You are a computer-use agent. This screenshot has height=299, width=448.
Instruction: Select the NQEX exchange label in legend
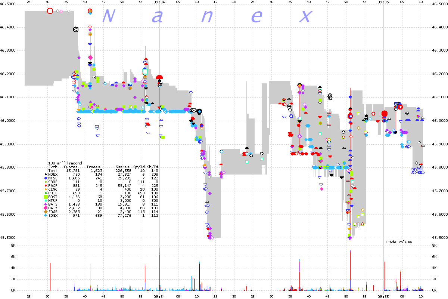coord(53,174)
